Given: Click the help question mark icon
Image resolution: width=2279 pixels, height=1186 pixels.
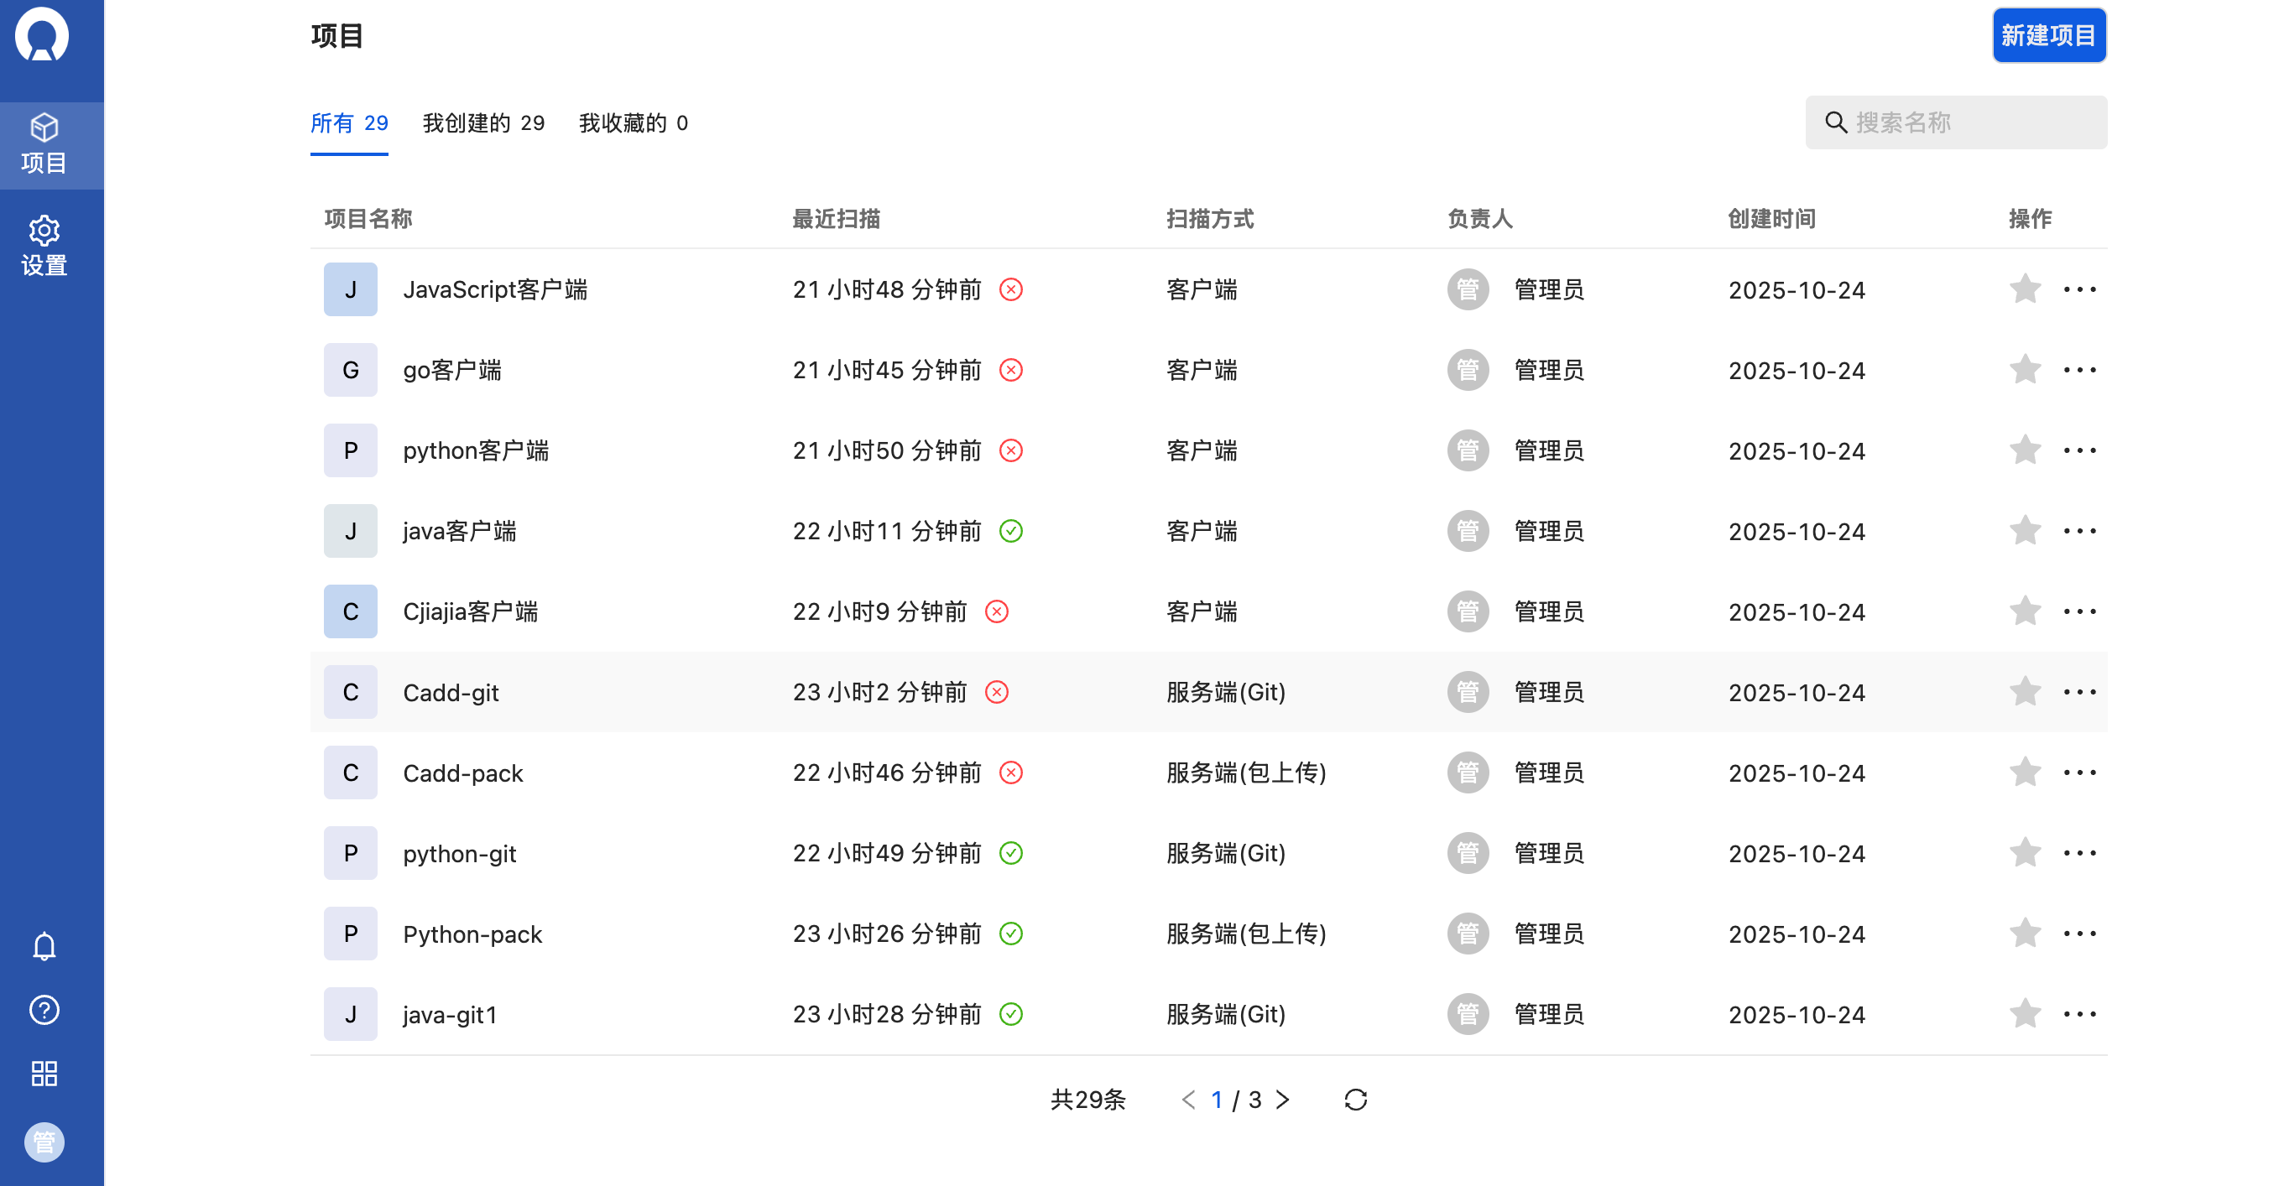Looking at the screenshot, I should click(x=44, y=1009).
